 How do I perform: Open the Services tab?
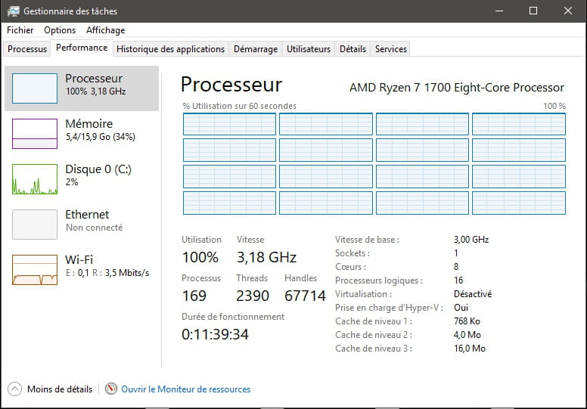(391, 49)
